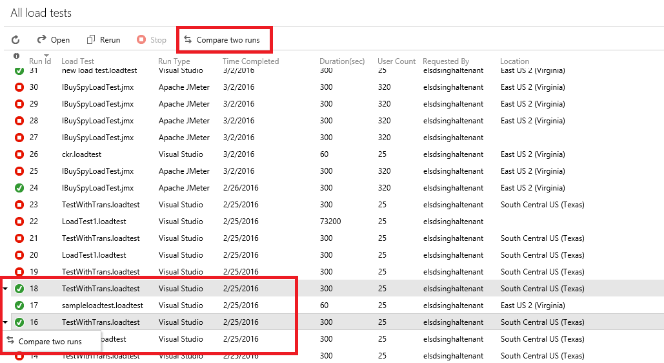Sort by the Run Id column header
The image size is (664, 363).
40,61
